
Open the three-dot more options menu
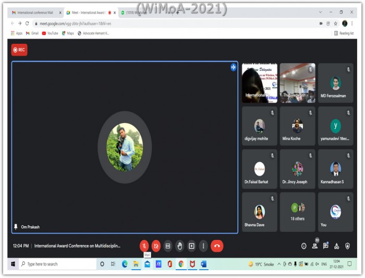click(x=203, y=246)
